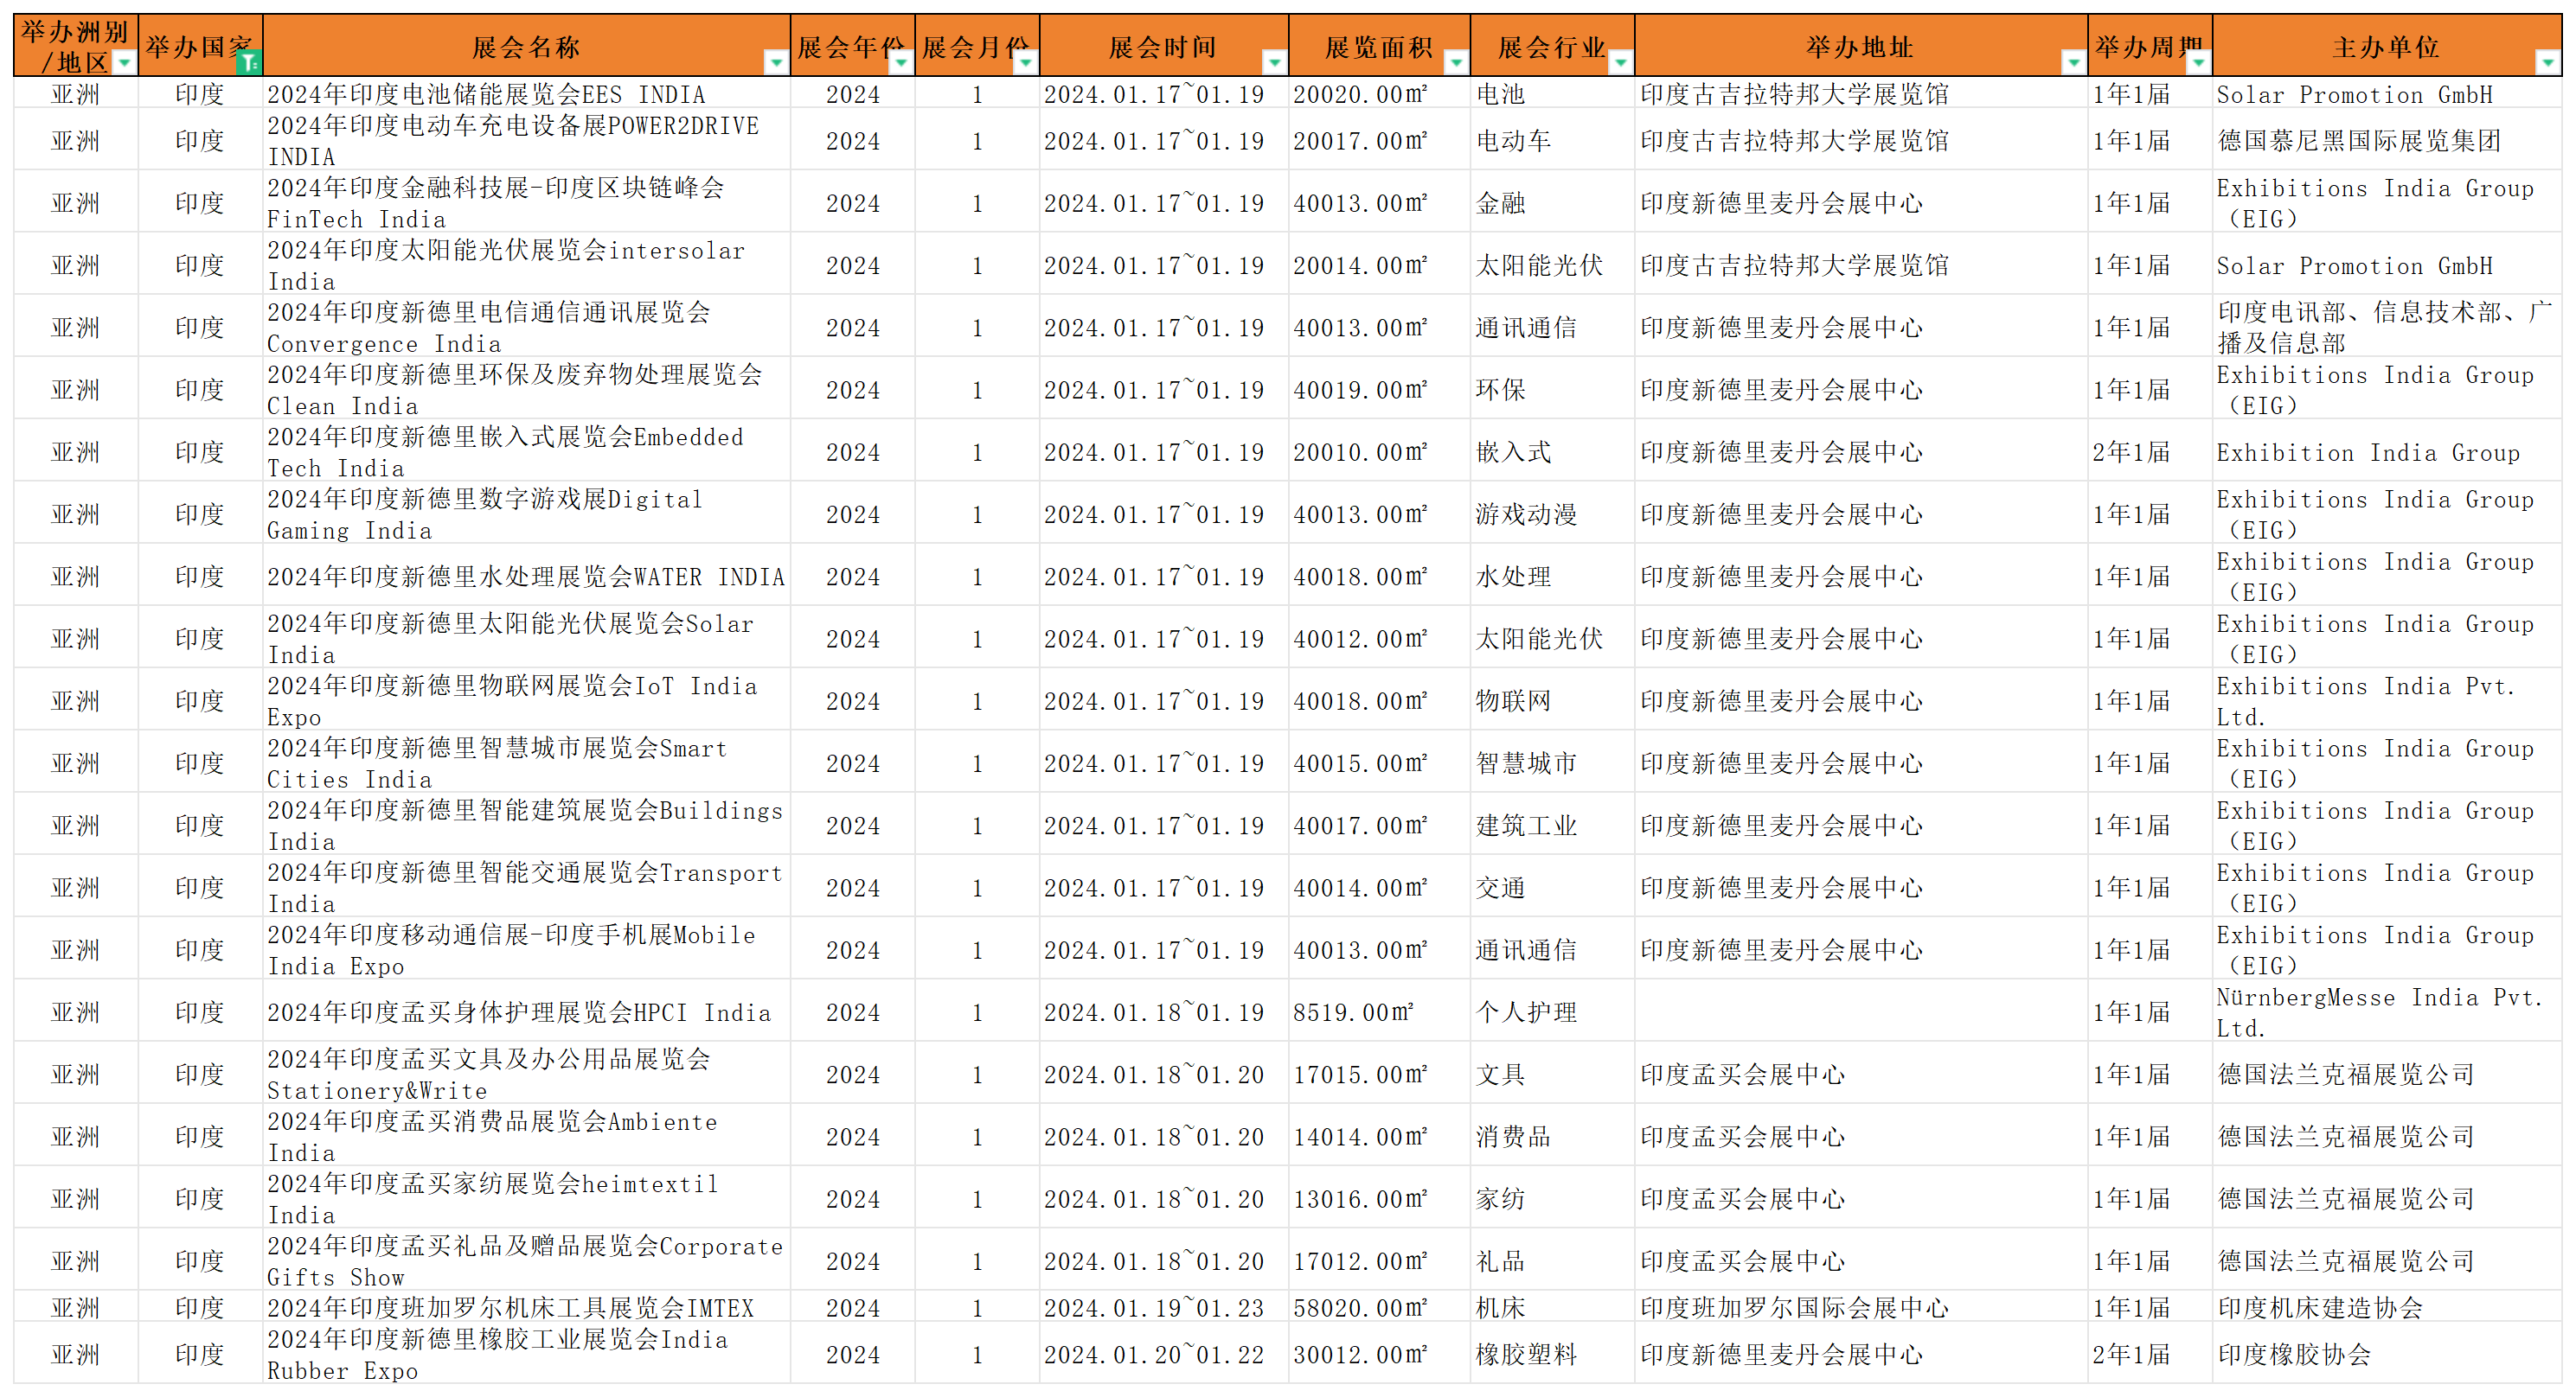Select cell with Clean India exhibition name
This screenshot has width=2576, height=1397.
click(527, 389)
